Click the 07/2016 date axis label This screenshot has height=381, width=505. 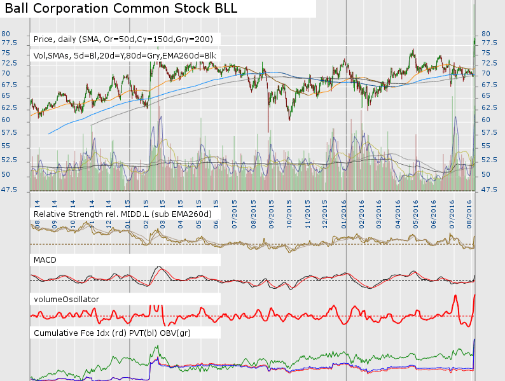[452, 214]
